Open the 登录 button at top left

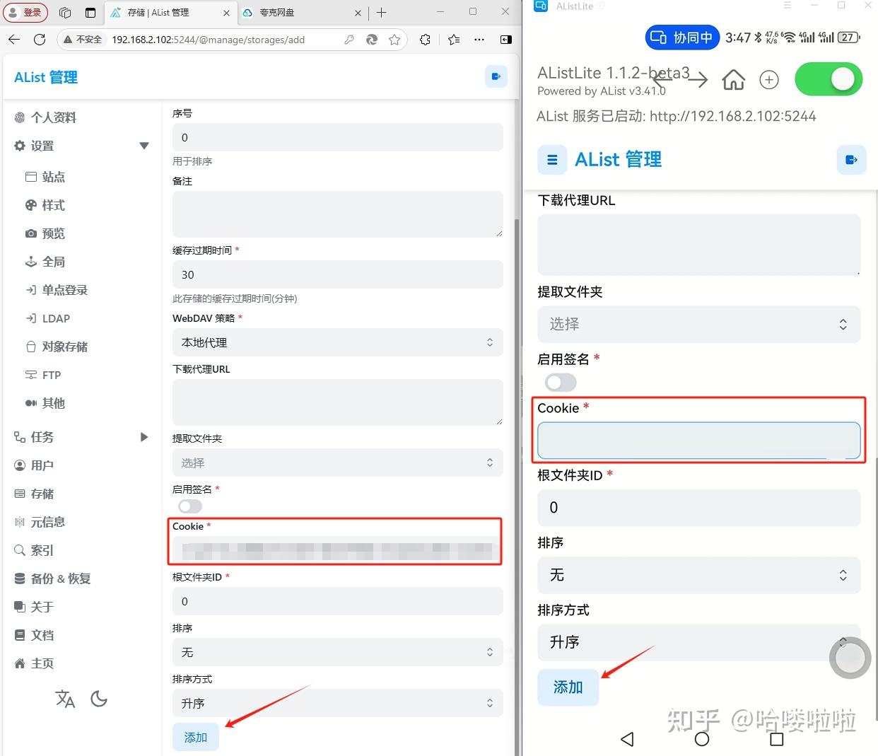[25, 12]
